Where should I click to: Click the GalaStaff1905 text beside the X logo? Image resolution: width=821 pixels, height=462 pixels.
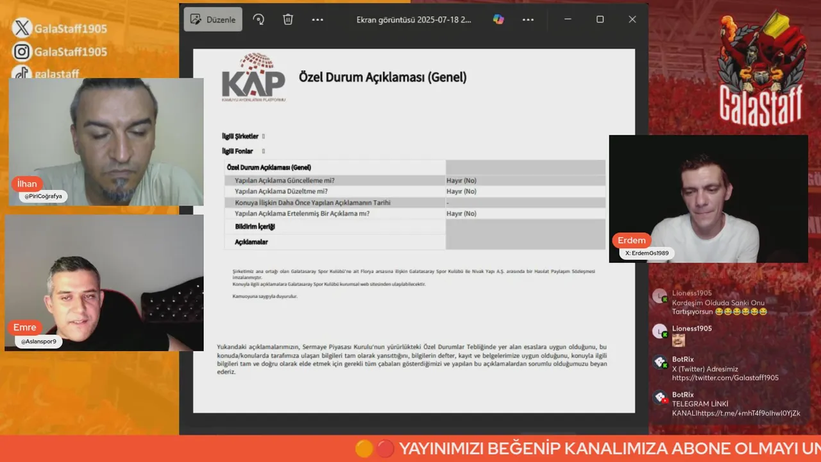pyautogui.click(x=71, y=29)
